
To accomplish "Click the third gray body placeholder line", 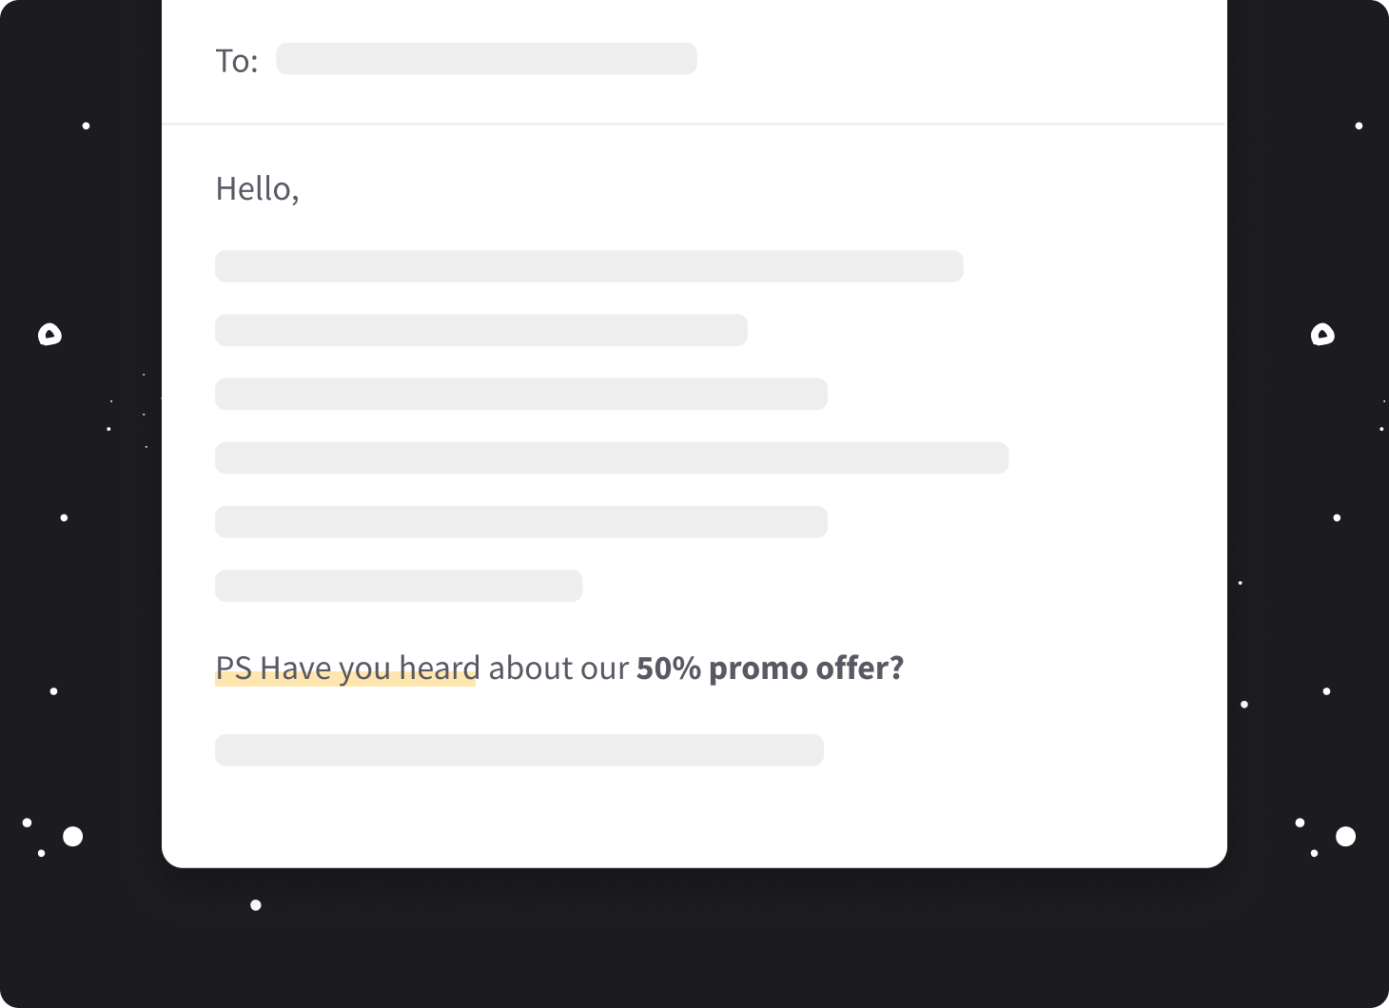I will pyautogui.click(x=520, y=394).
